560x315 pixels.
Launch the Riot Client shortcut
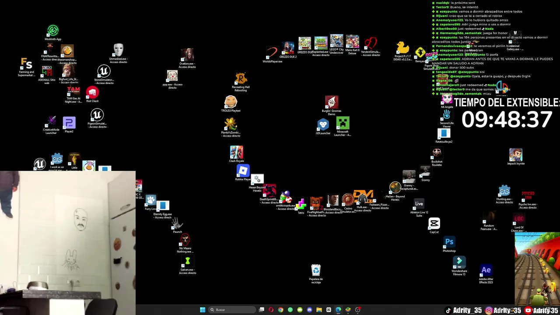point(92,94)
